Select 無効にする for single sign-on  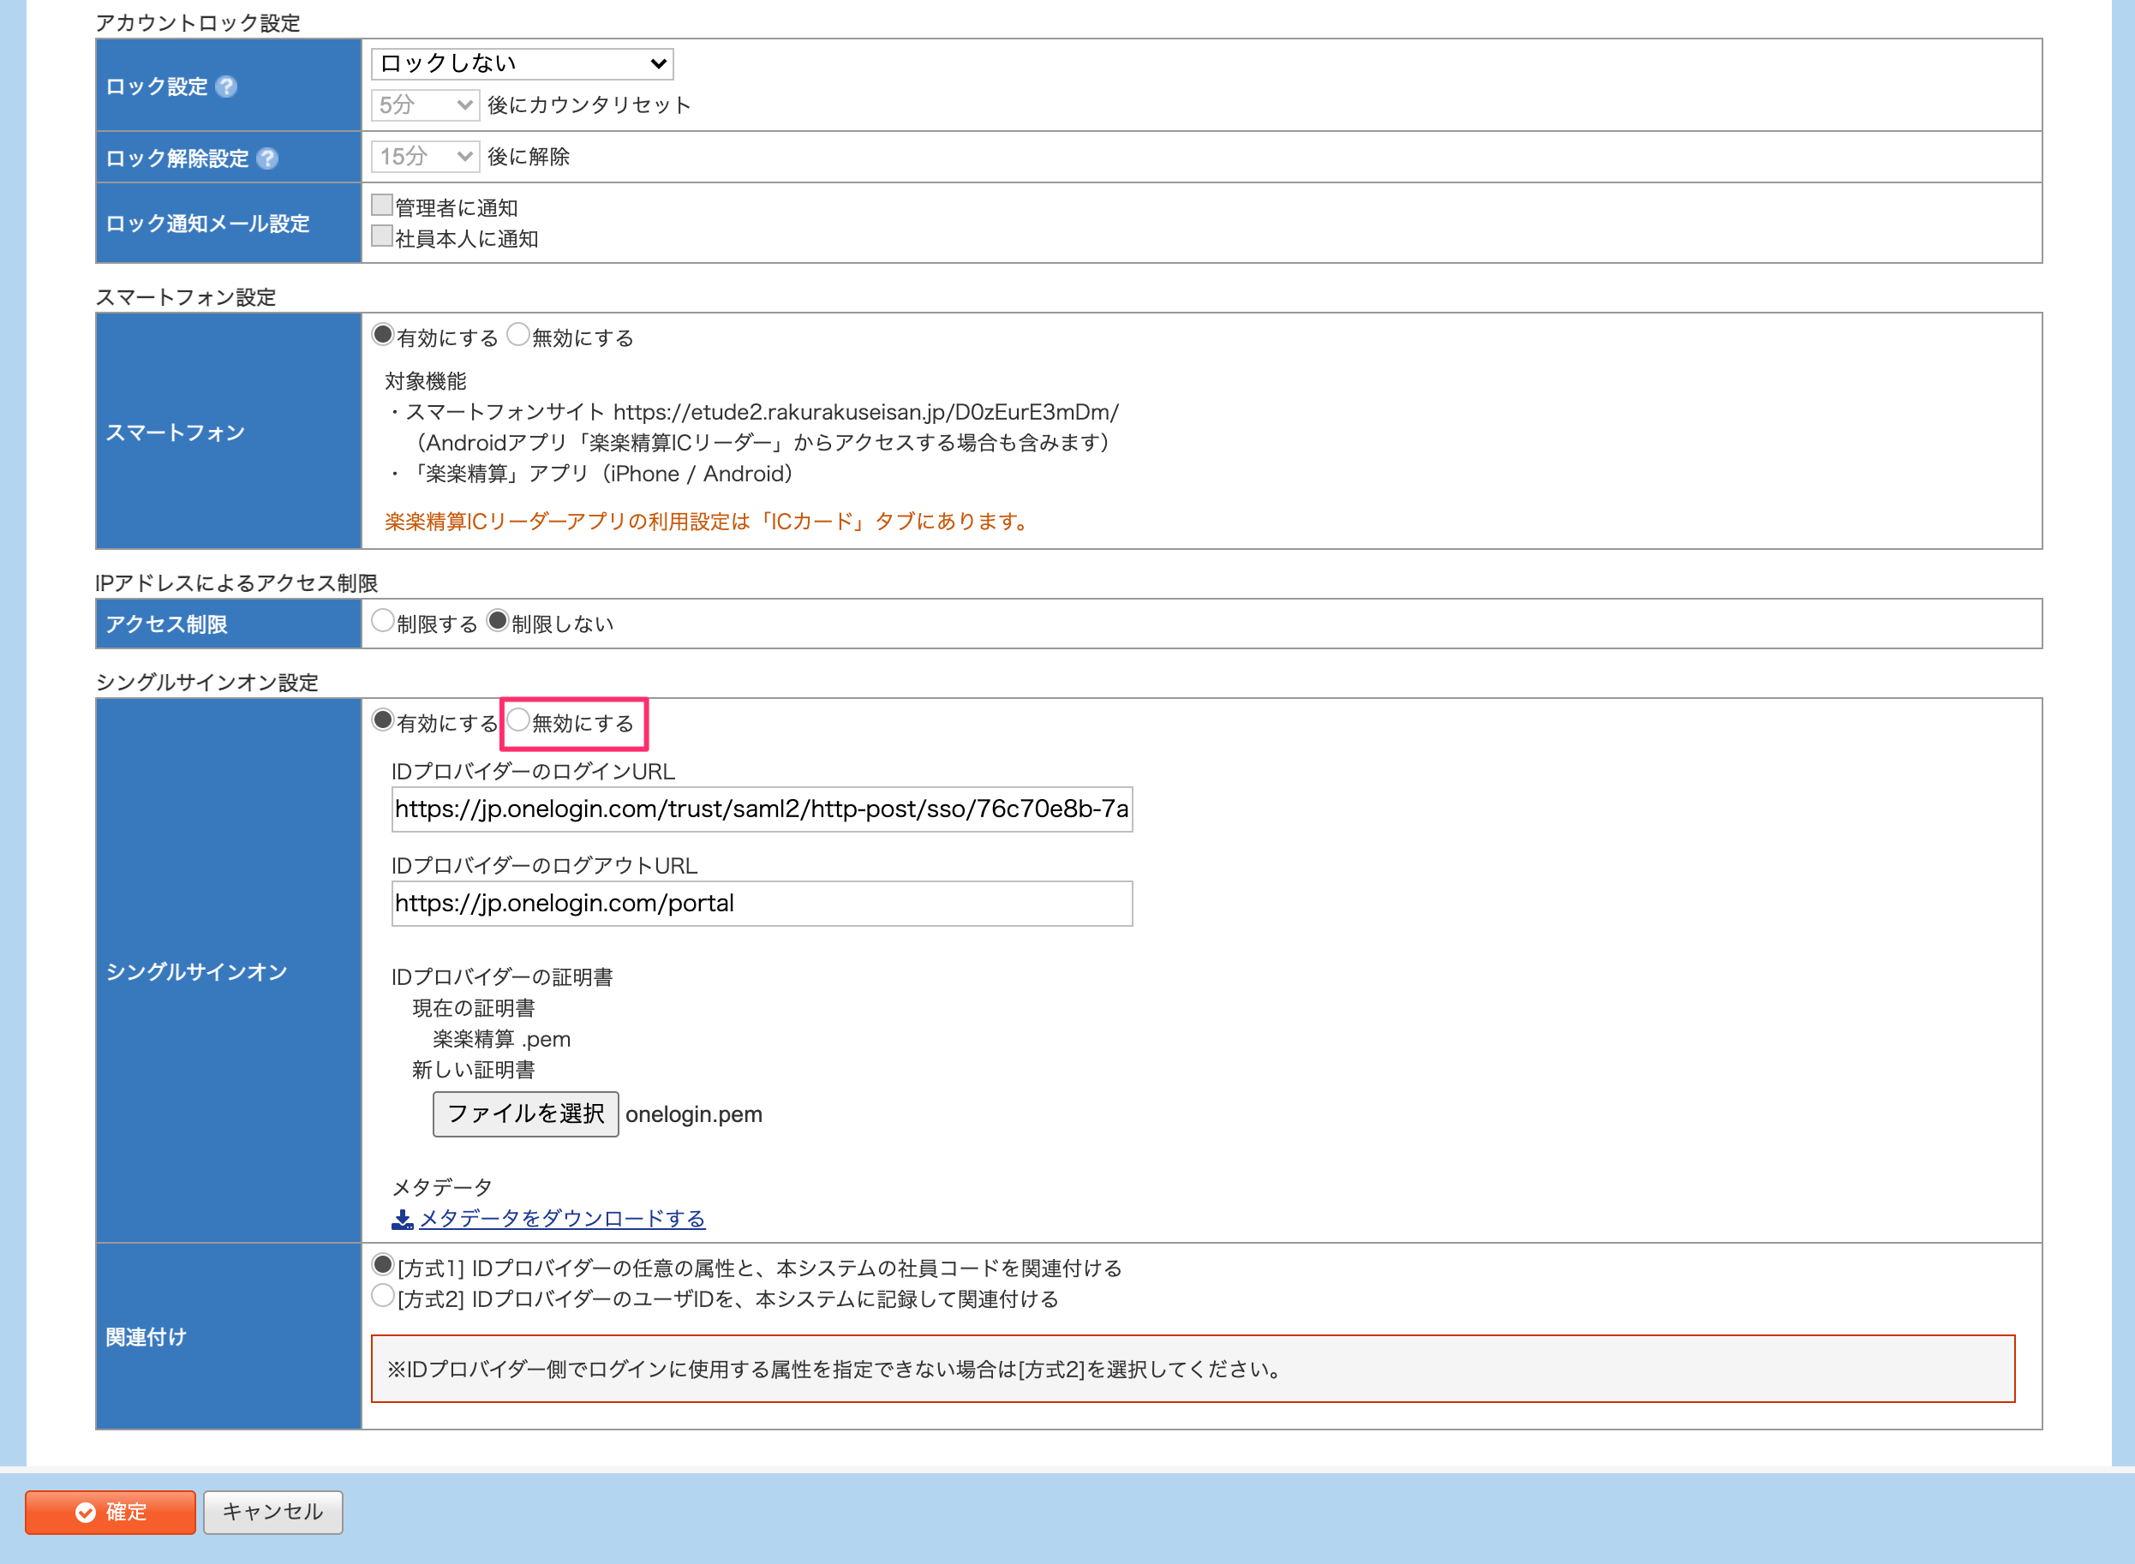pyautogui.click(x=517, y=719)
